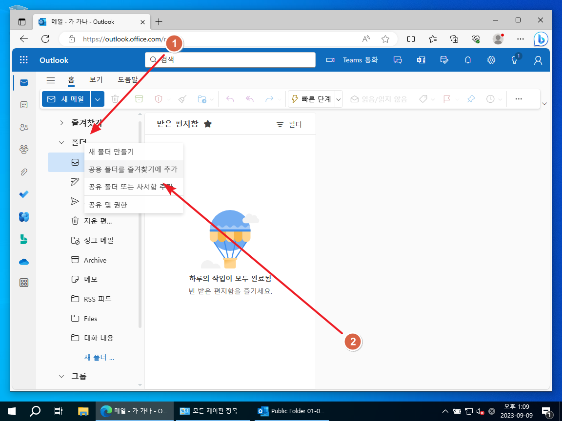Click the archive icon in ribbon

click(139, 99)
